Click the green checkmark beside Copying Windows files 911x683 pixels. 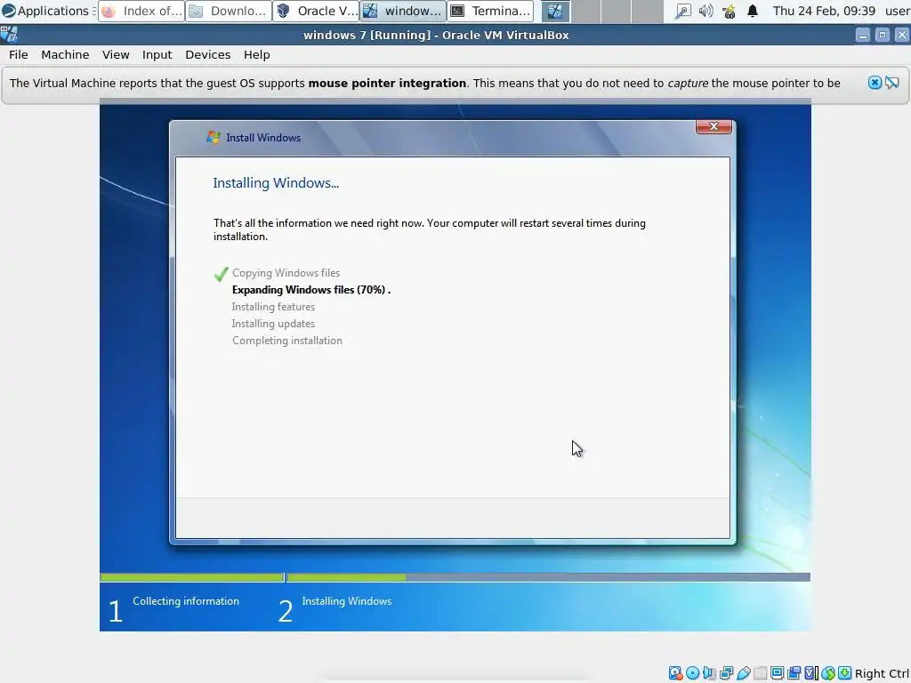click(x=221, y=274)
